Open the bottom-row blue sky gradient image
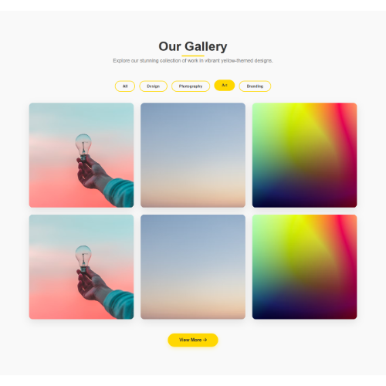The height and width of the screenshot is (386, 386). pyautogui.click(x=193, y=267)
